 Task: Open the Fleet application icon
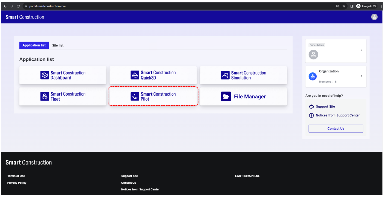click(x=45, y=96)
